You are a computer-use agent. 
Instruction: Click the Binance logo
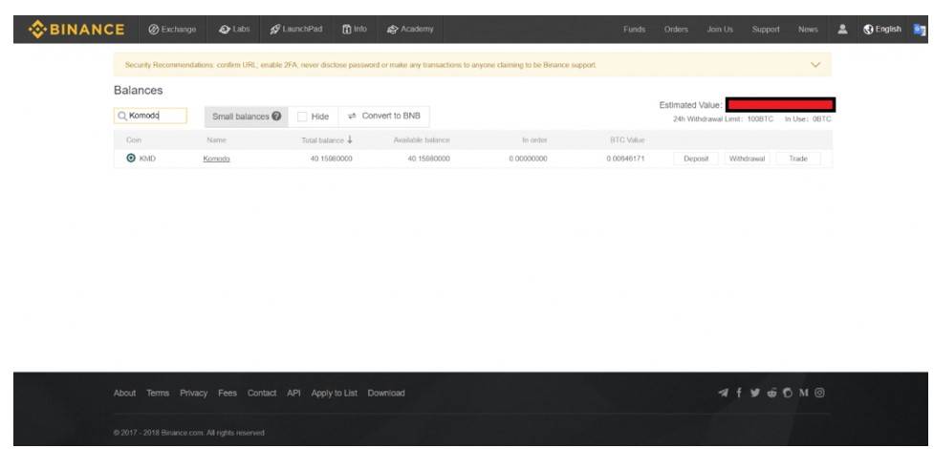coord(76,30)
